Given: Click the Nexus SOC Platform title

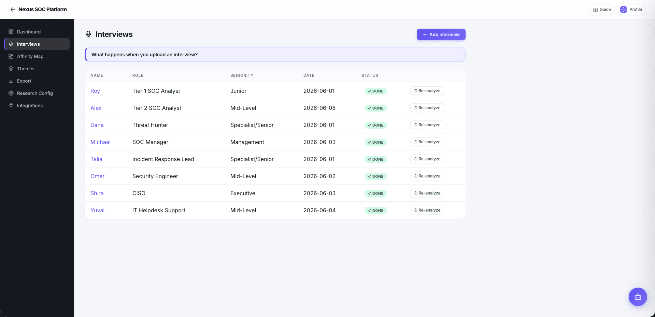Looking at the screenshot, I should point(43,10).
